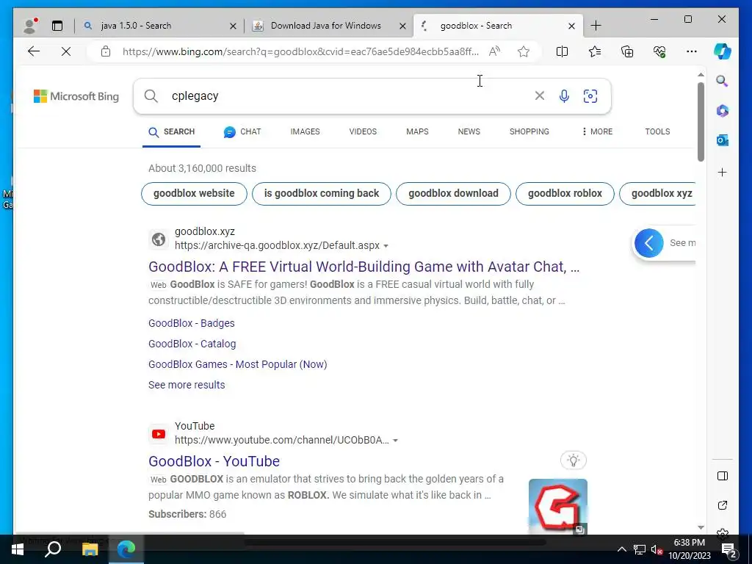The width and height of the screenshot is (752, 564).
Task: Go back with the back arrow
Action: tap(34, 51)
